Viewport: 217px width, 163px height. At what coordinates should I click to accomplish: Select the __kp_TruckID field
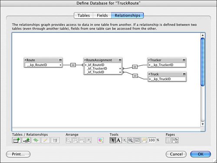pos(167,79)
